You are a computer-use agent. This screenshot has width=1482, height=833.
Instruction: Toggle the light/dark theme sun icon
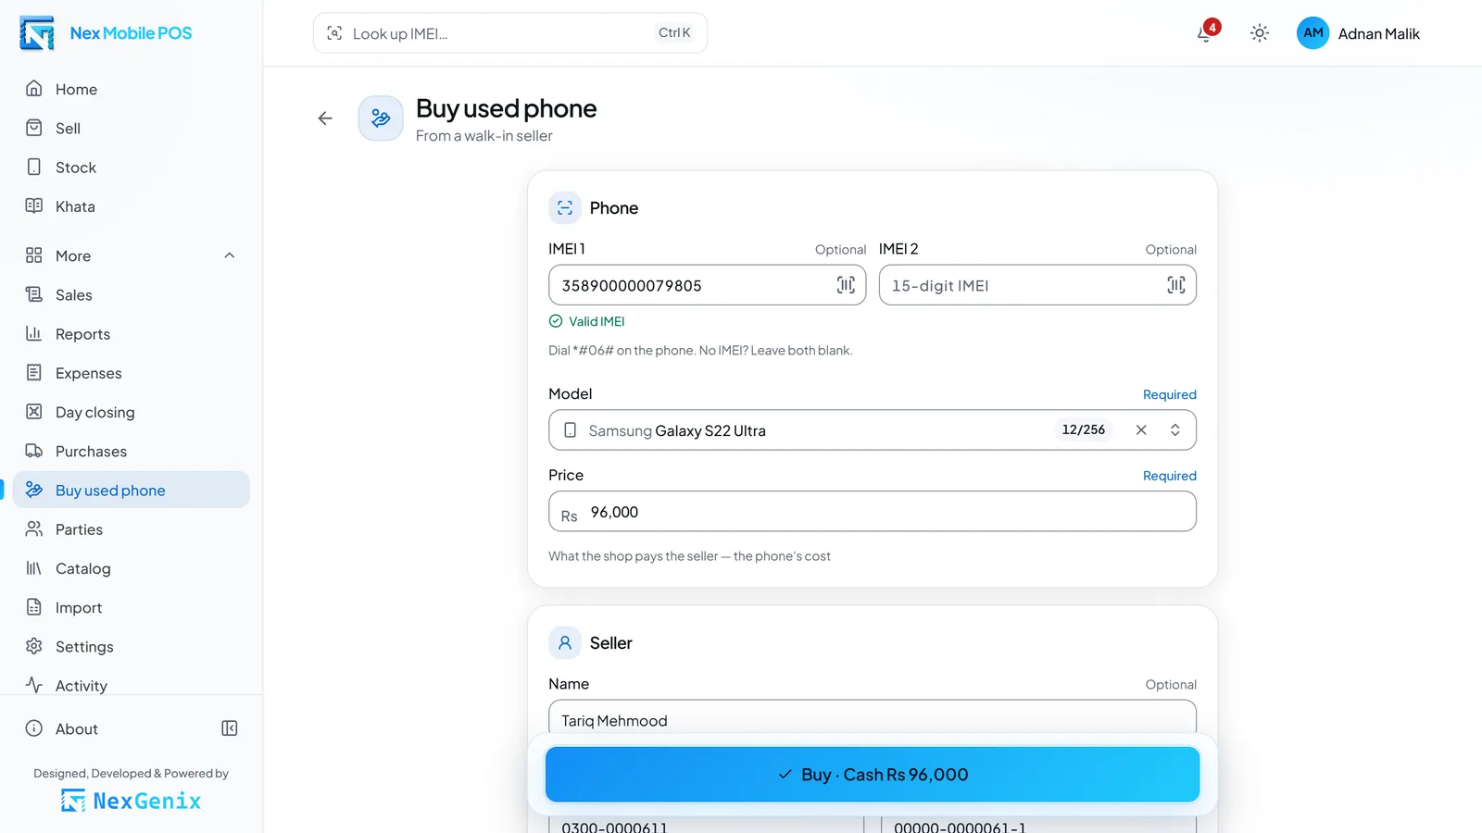pyautogui.click(x=1259, y=33)
